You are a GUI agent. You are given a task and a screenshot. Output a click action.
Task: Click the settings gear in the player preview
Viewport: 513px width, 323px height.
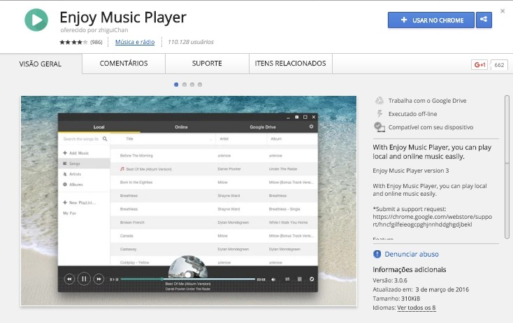(x=312, y=127)
